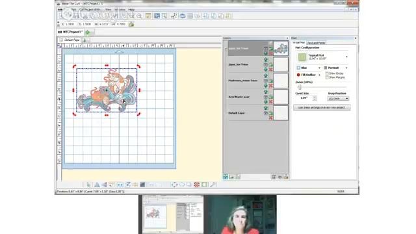
Task: Open the Layers panel header dropdown arrow
Action: pyautogui.click(x=287, y=38)
